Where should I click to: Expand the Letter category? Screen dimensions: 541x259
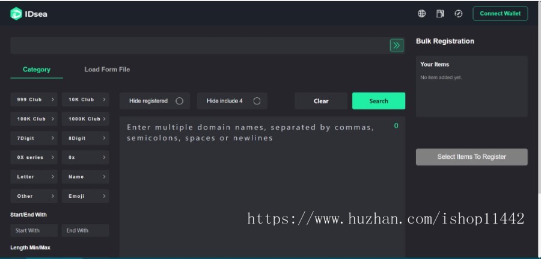tap(34, 176)
